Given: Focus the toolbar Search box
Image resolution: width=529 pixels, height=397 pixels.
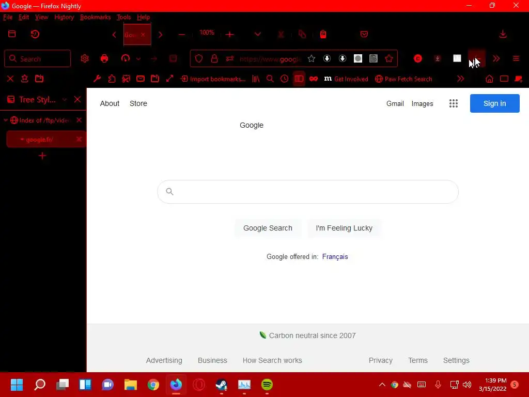Looking at the screenshot, I should click(37, 58).
